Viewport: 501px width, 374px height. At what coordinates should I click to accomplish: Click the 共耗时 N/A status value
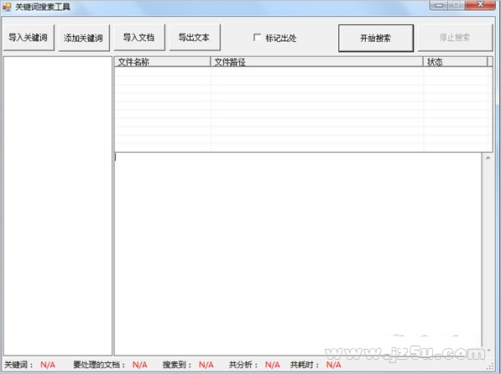(333, 365)
